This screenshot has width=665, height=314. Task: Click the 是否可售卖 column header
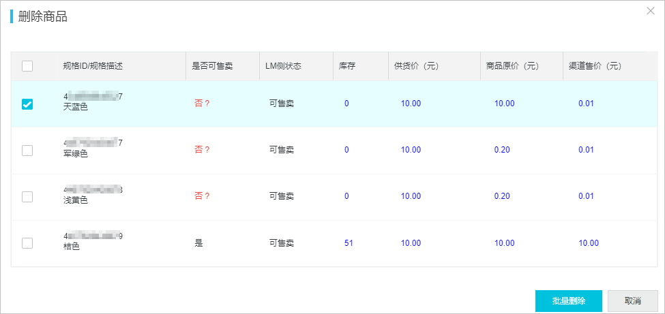[213, 66]
